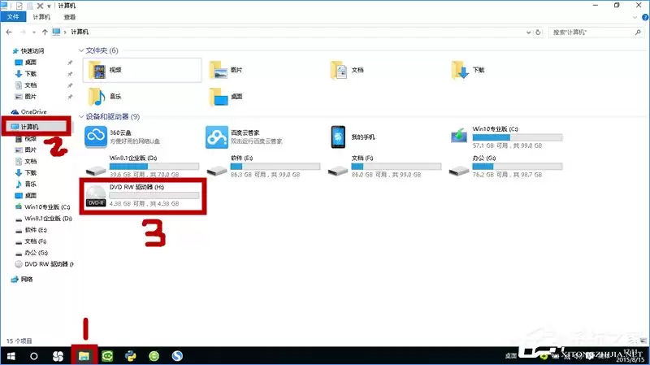Select pinned 桌面 under 快速访问
The height and width of the screenshot is (365, 650).
click(26, 63)
